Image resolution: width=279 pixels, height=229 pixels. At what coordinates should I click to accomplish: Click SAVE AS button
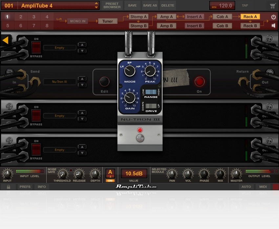pos(150,6)
